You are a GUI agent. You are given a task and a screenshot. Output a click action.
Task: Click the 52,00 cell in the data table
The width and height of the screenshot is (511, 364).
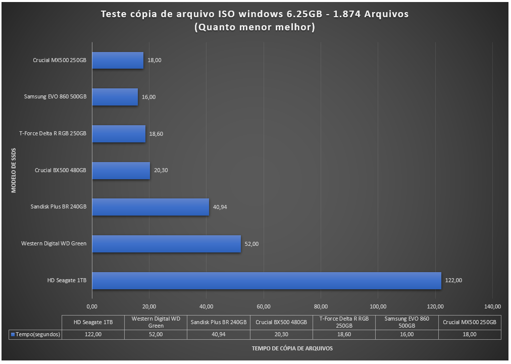click(156, 335)
